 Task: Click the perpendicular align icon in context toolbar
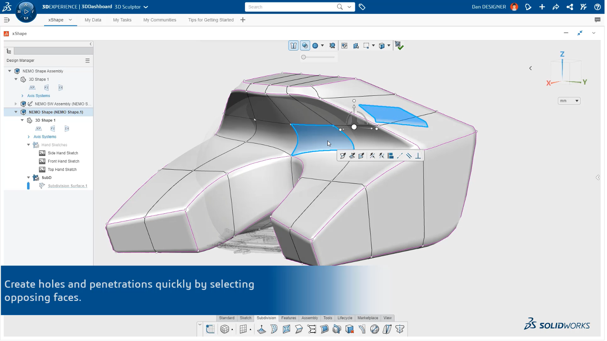[x=418, y=156]
